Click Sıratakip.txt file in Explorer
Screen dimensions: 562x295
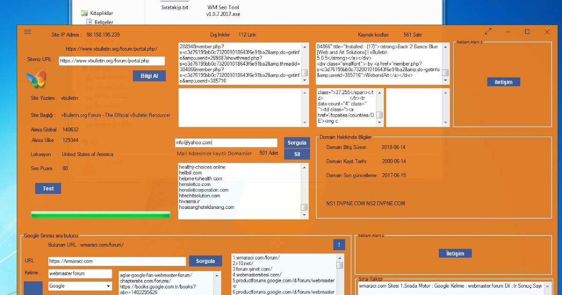click(x=175, y=7)
